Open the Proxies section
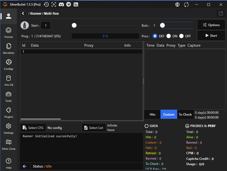This screenshot has height=171, width=227. tap(9, 33)
